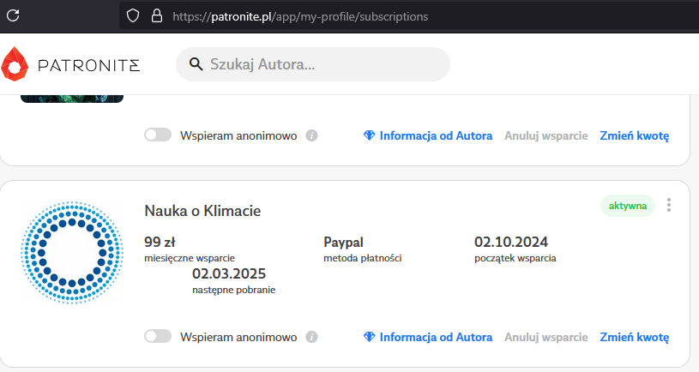Image resolution: width=699 pixels, height=372 pixels.
Task: Click Anuluj wsparcie for Nauka o Klimacie
Action: point(545,337)
